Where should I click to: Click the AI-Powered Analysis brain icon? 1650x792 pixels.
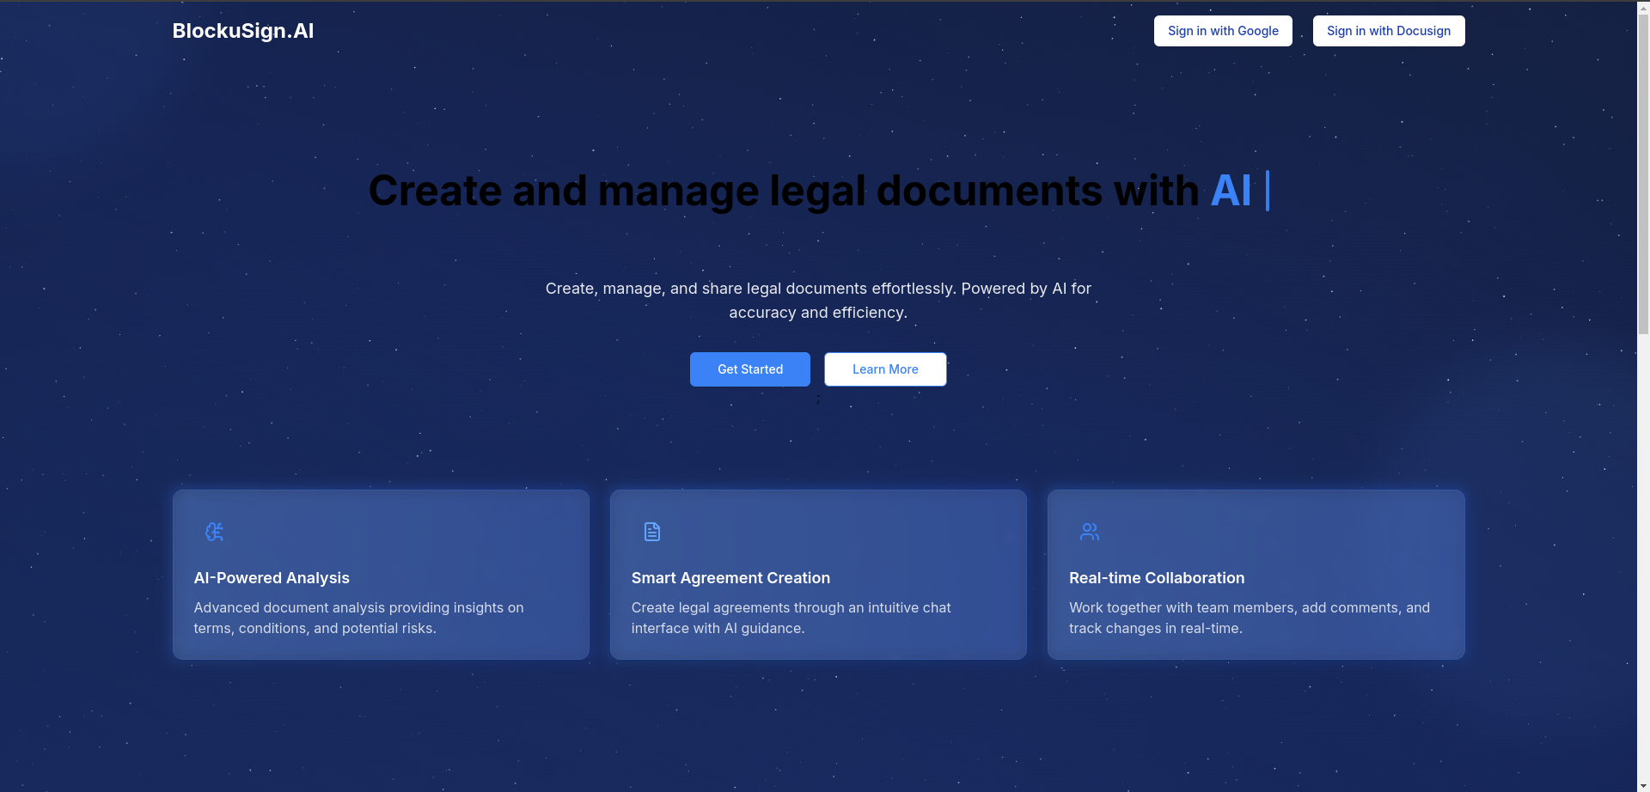215,532
